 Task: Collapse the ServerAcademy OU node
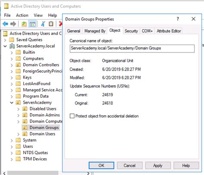point(12,103)
